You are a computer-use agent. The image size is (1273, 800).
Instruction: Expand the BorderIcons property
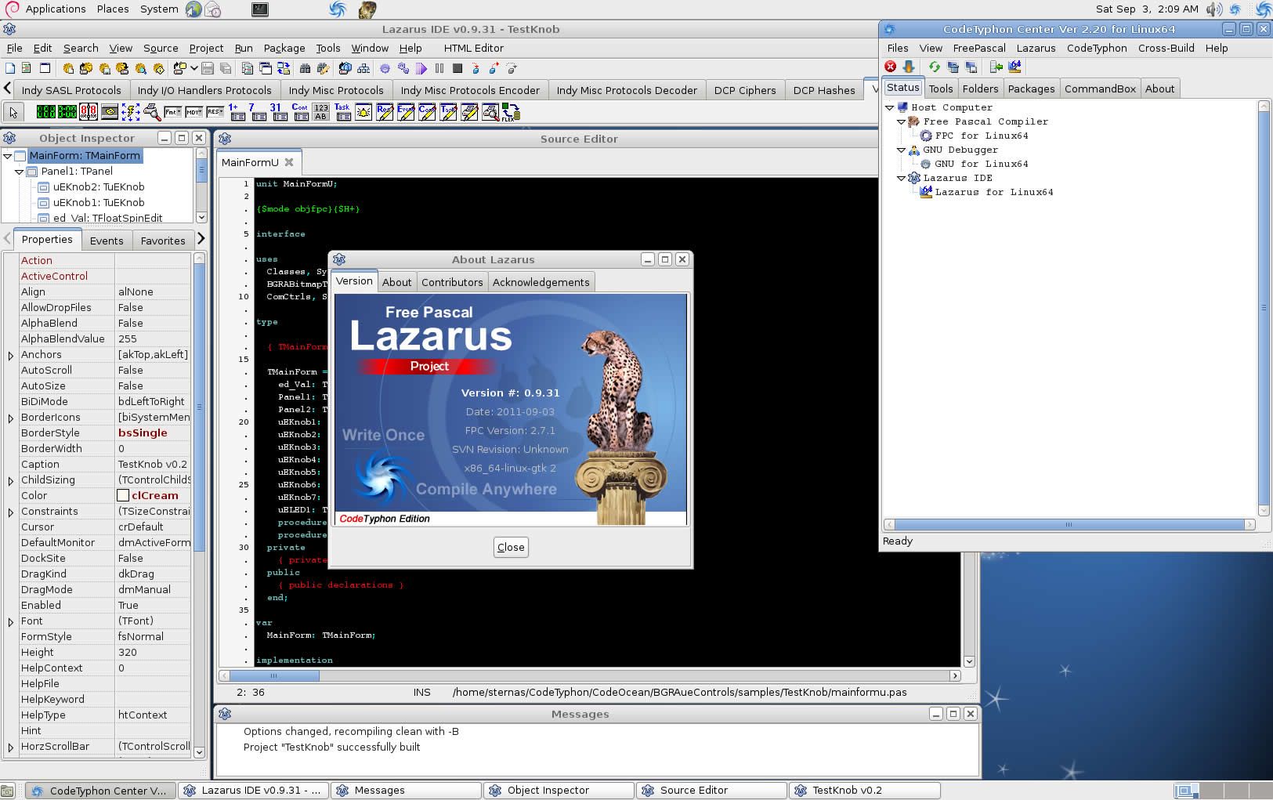[11, 418]
